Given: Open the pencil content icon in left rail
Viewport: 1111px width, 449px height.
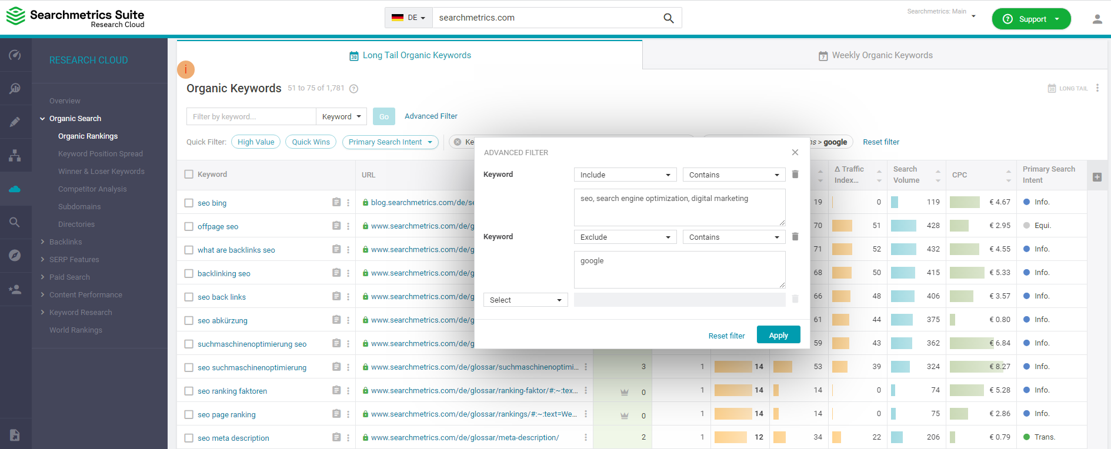Looking at the screenshot, I should 15,122.
